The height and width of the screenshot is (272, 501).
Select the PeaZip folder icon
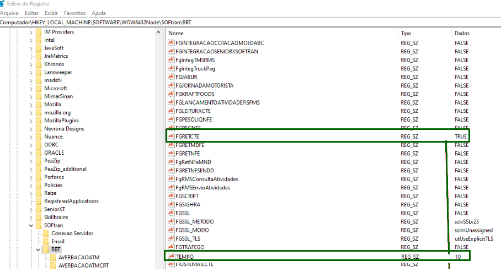pos(39,161)
